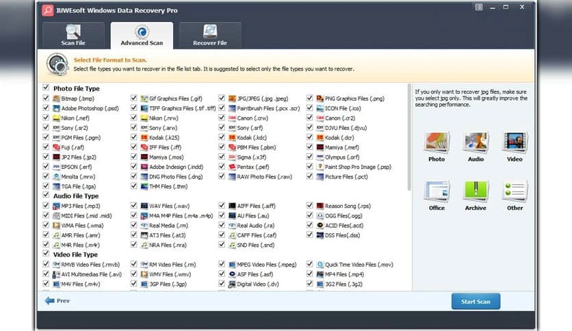Go back with the Prev button
572x331 pixels.
click(x=57, y=301)
